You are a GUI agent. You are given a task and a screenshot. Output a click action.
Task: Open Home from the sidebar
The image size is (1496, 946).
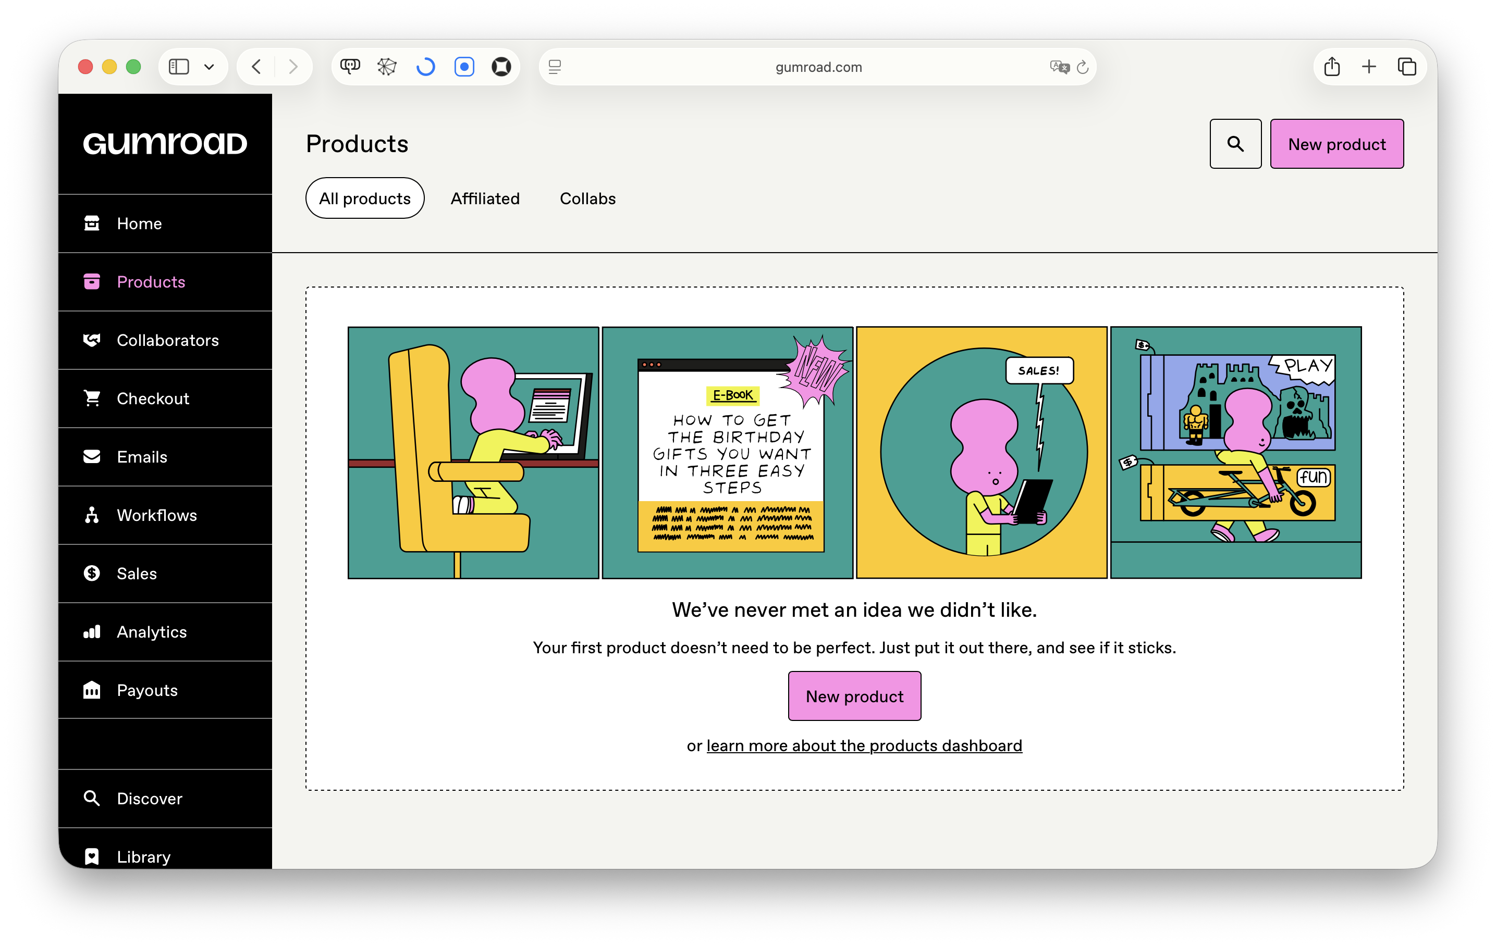(139, 223)
